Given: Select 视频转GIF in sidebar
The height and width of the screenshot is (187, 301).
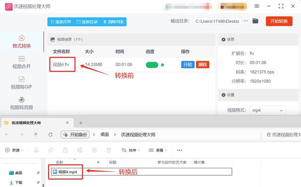Looking at the screenshot, I should tap(22, 83).
